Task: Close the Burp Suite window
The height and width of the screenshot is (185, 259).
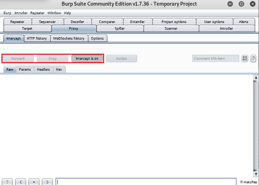Action: pyautogui.click(x=253, y=4)
